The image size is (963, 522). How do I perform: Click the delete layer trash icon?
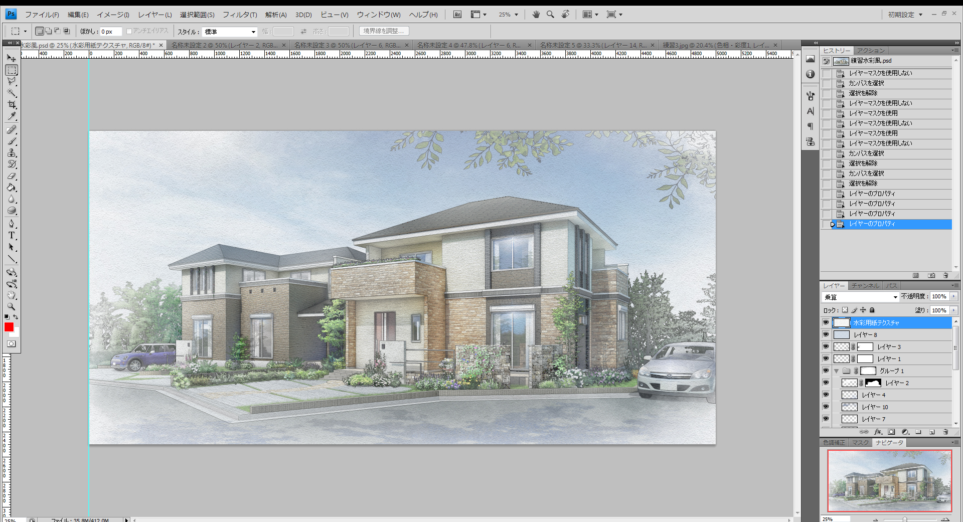tap(945, 432)
